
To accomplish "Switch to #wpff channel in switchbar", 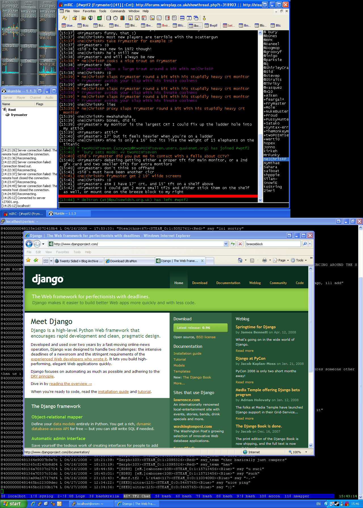I will pos(211,26).
